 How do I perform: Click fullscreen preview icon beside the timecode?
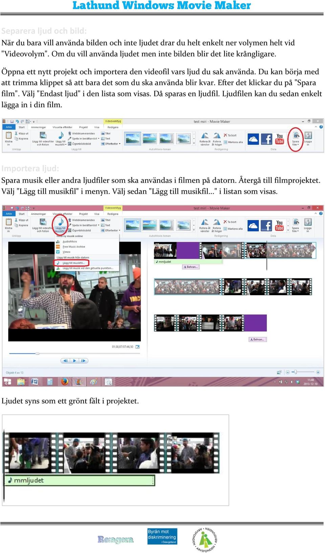click(x=137, y=347)
